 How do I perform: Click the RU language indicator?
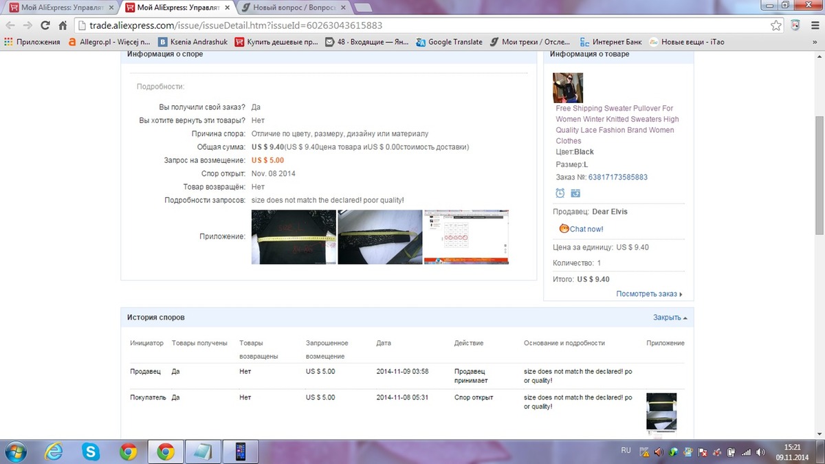click(626, 450)
